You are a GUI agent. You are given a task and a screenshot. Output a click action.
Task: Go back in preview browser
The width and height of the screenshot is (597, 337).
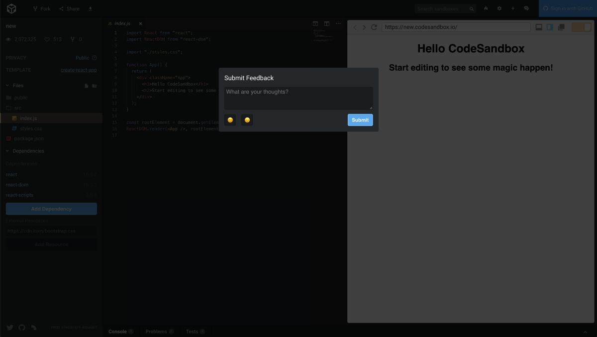pyautogui.click(x=355, y=27)
